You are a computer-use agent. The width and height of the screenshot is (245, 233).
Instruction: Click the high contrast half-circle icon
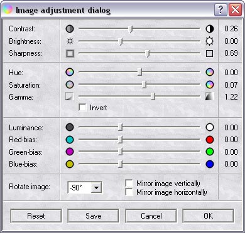[210, 29]
